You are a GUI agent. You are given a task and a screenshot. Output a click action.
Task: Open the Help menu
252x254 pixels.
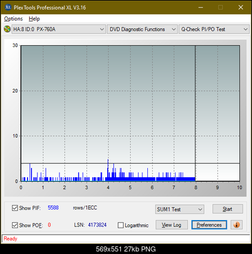(34, 19)
